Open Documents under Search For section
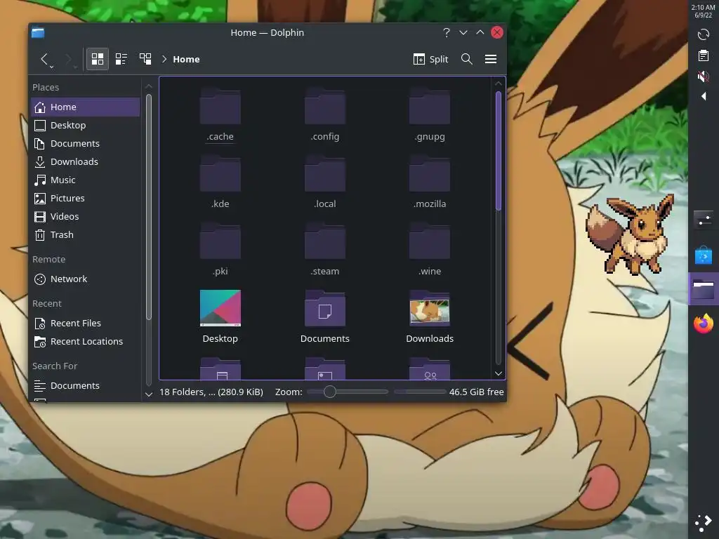 [x=85, y=385]
